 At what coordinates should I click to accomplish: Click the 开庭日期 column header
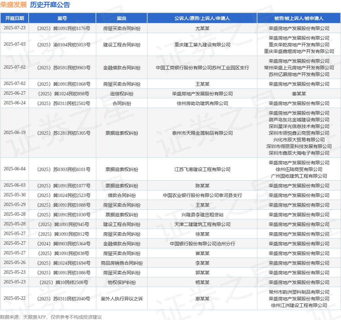[15, 18]
